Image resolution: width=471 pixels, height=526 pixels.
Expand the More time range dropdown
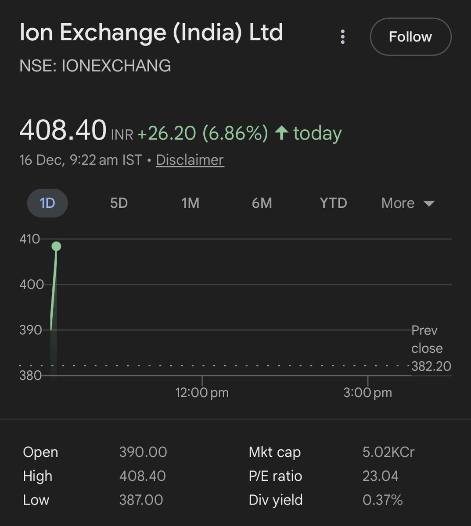(x=407, y=203)
